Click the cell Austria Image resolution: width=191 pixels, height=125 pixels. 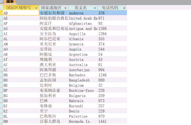[x=83, y=59]
